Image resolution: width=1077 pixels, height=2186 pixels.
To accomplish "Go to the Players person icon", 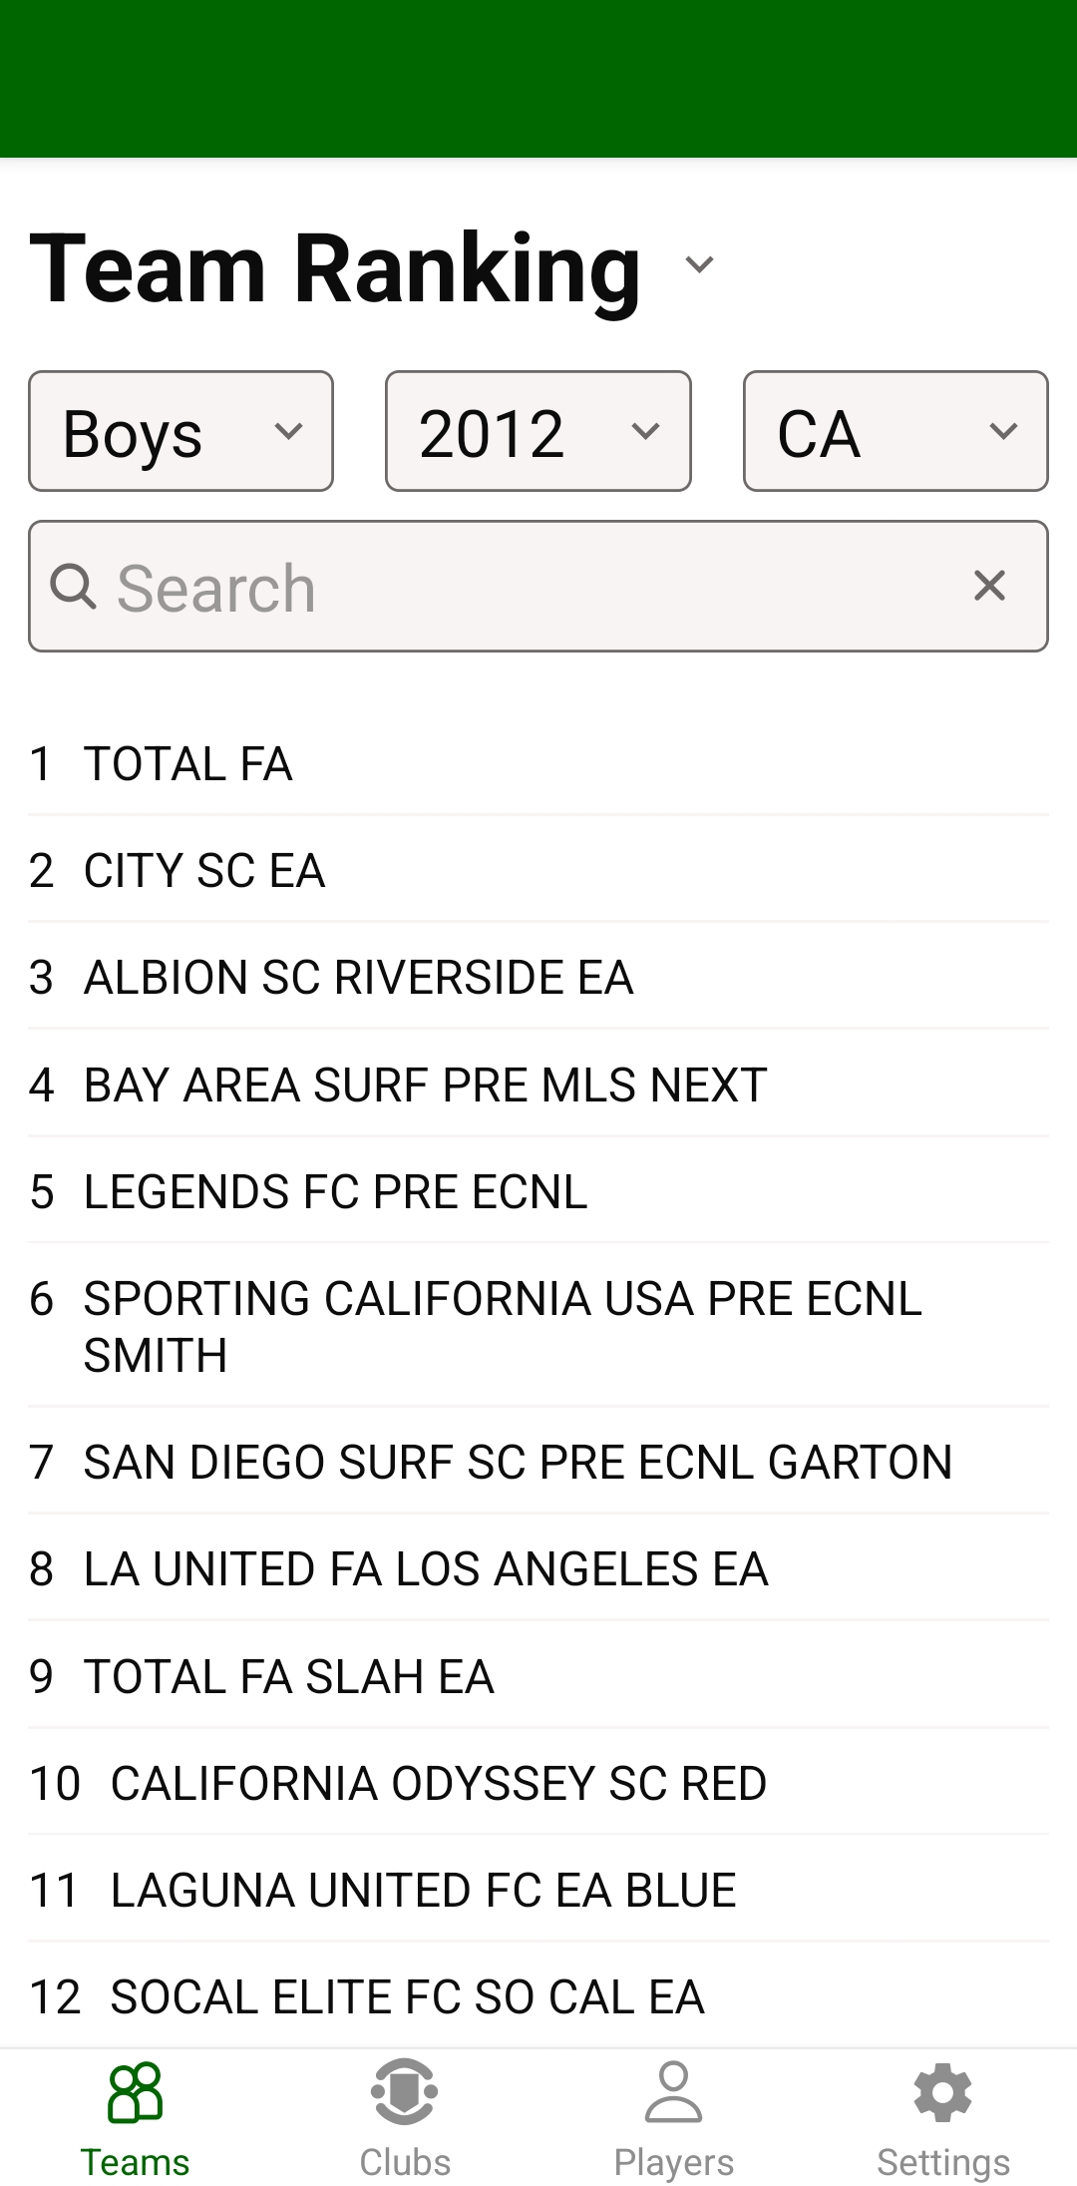I will click(x=673, y=2092).
